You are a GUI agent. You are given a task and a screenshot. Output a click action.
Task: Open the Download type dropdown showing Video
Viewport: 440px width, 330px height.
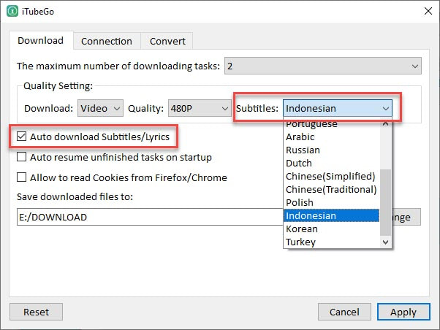tap(100, 108)
